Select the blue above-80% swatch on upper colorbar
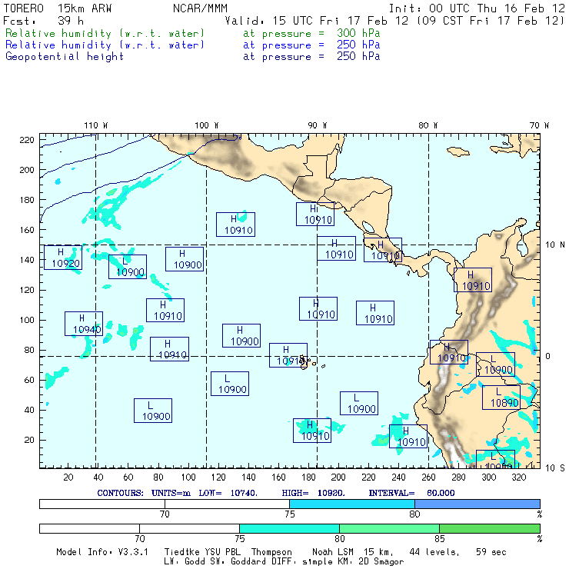This screenshot has width=569, height=569. (x=477, y=504)
